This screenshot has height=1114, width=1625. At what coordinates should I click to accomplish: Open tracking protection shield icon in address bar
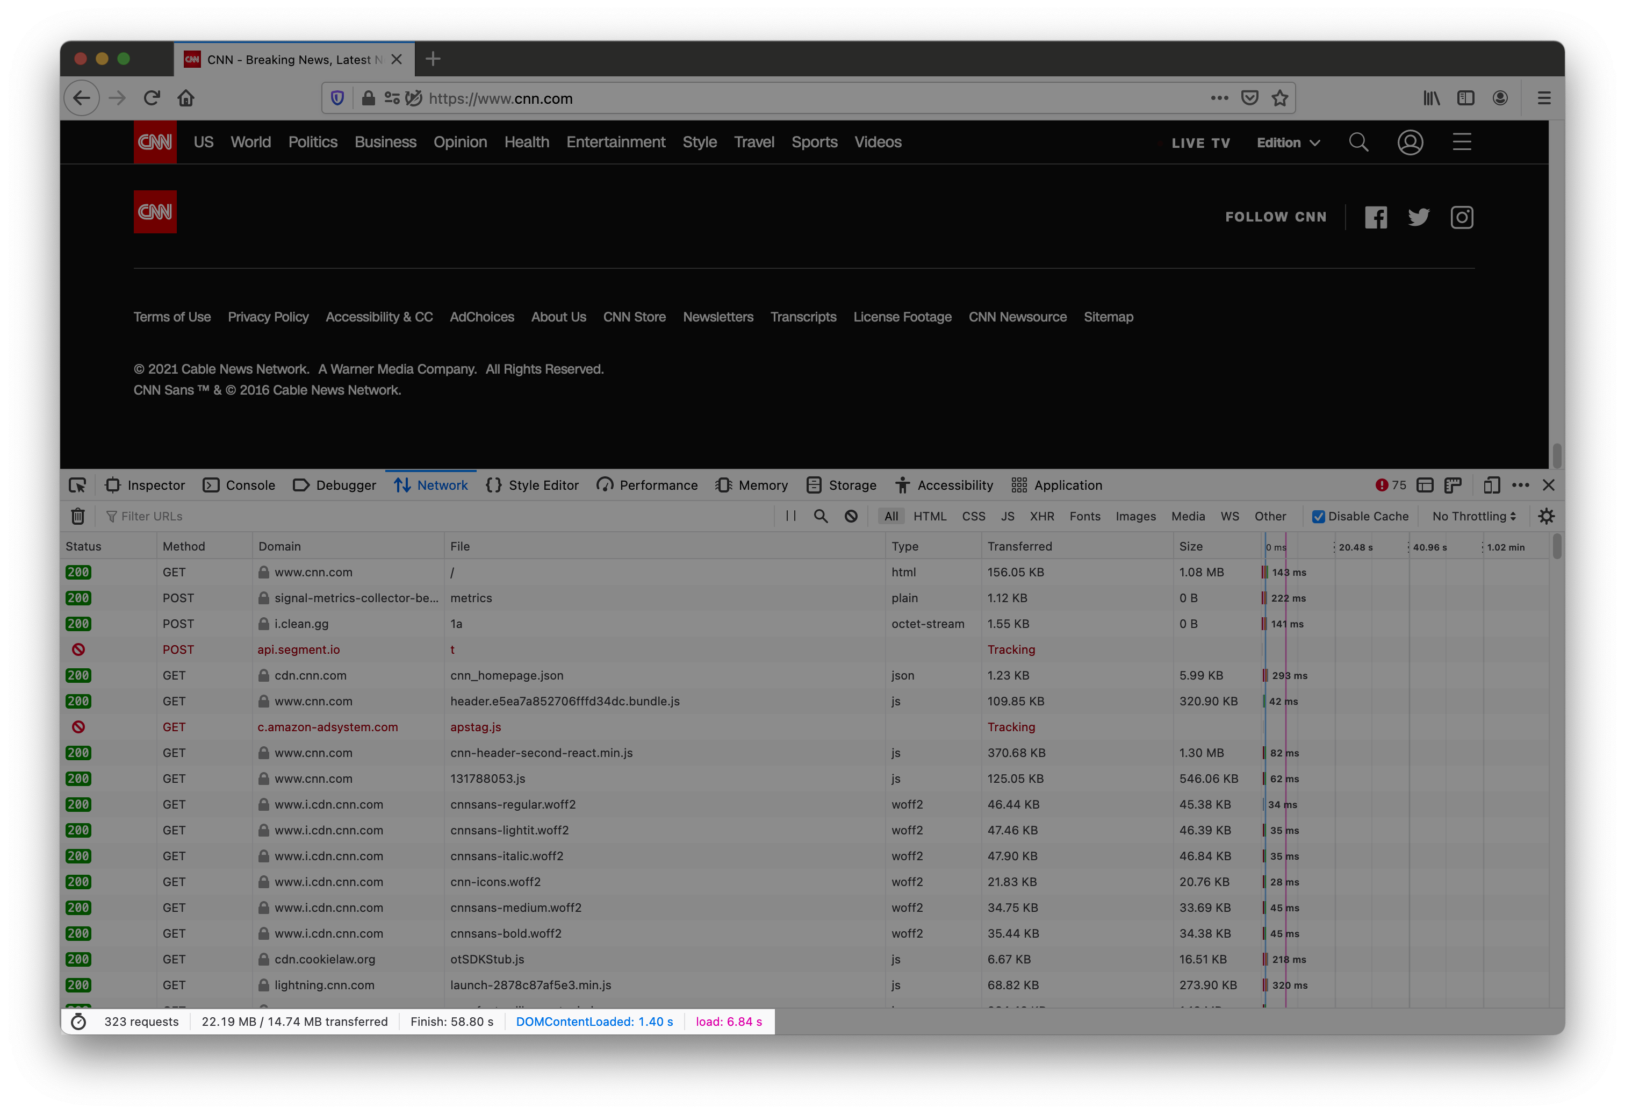pos(337,98)
